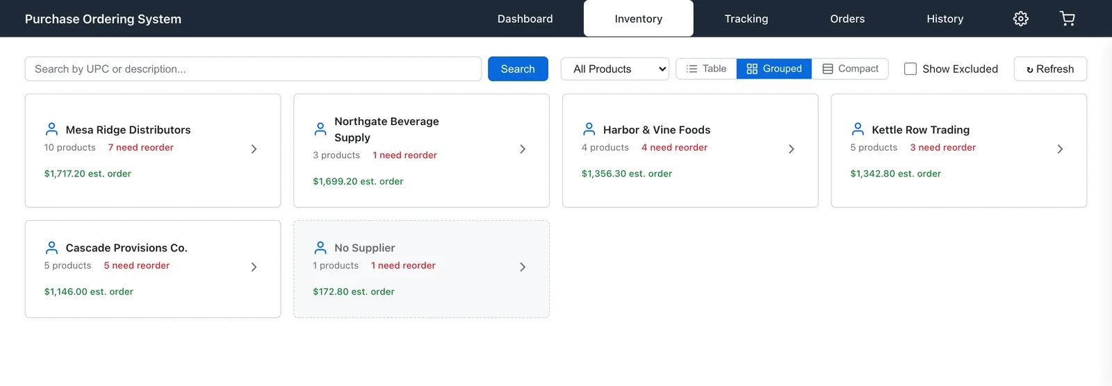Click the Northgate Beverage Supply person icon
This screenshot has height=386, width=1112.
(x=320, y=129)
